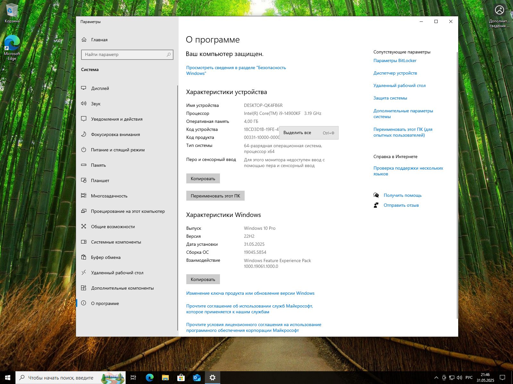The height and width of the screenshot is (384, 513).
Task: Click the 'Отправить отзыв' link text
Action: (x=401, y=205)
